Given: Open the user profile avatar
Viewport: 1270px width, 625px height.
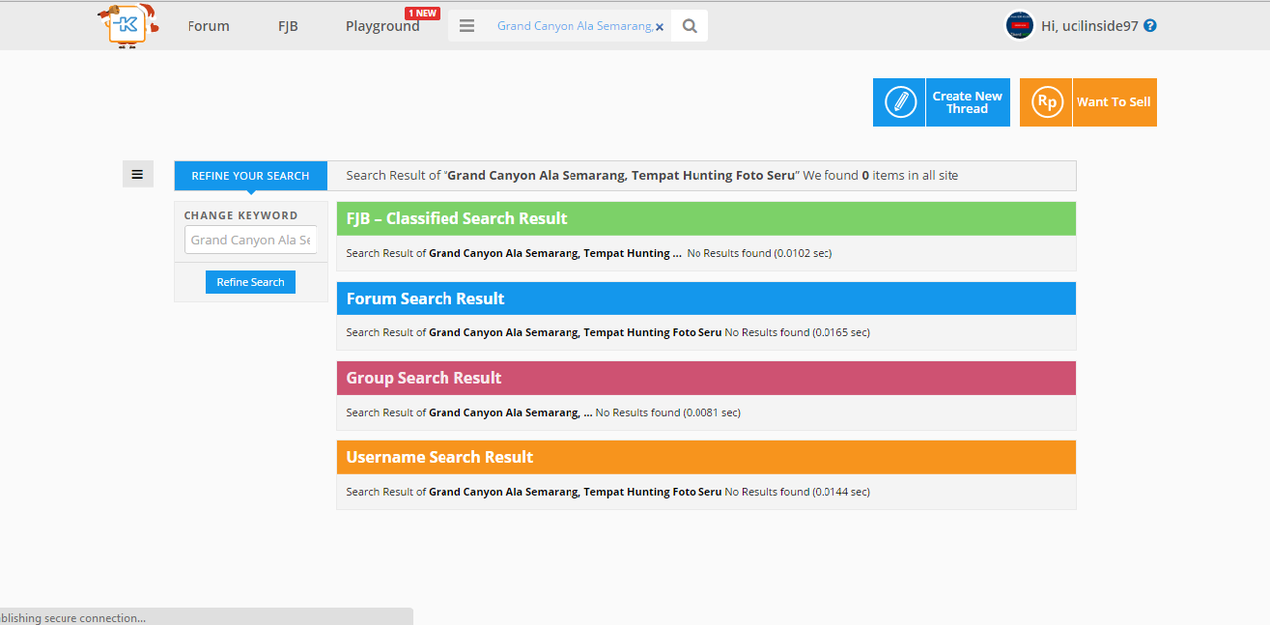Looking at the screenshot, I should 1019,25.
